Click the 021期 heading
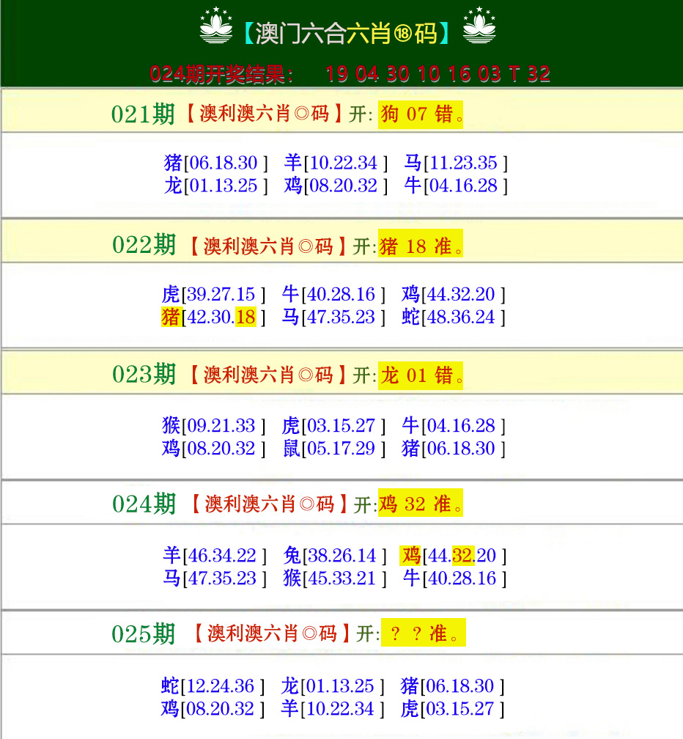 click(143, 114)
